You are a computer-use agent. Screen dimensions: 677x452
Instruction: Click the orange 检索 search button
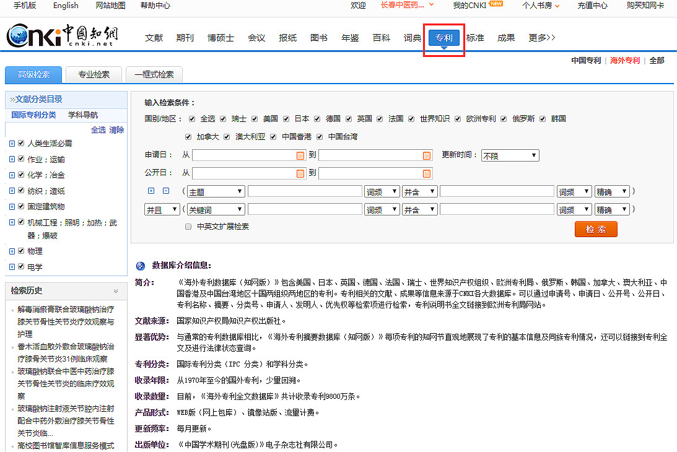tap(596, 229)
